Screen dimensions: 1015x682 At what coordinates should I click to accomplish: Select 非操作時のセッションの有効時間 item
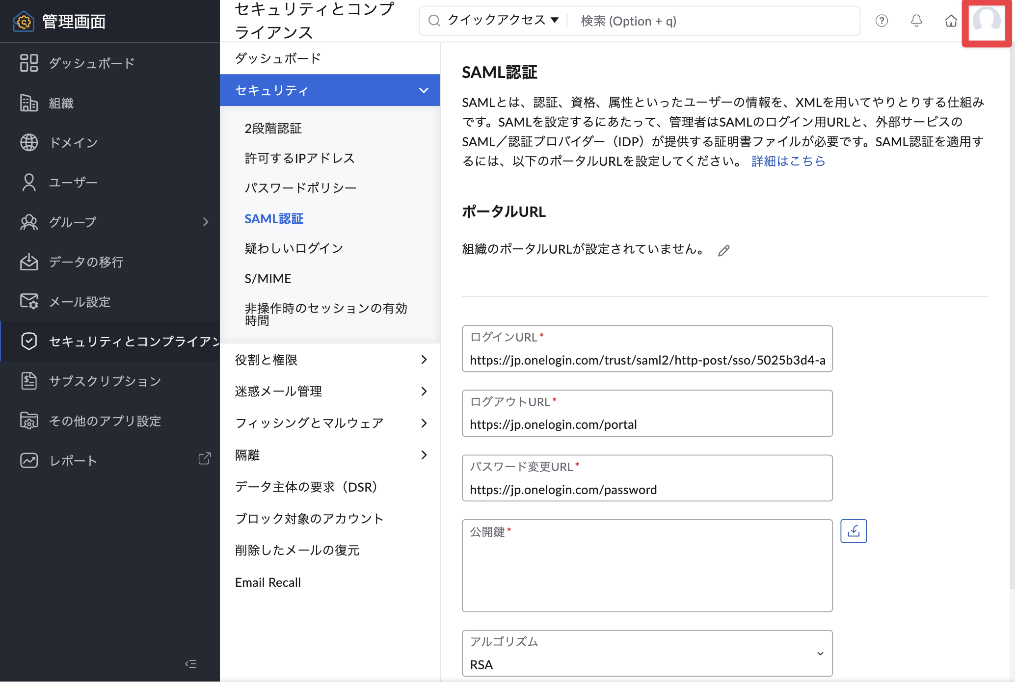[x=326, y=314]
